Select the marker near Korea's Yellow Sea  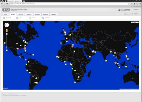[x=126, y=48]
